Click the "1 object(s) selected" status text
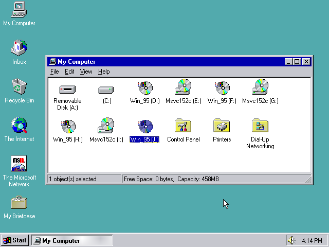 (72, 179)
